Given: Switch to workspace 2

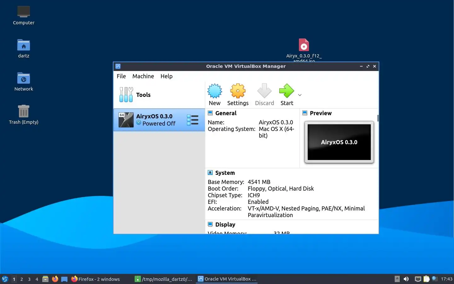Looking at the screenshot, I should click(x=21, y=279).
